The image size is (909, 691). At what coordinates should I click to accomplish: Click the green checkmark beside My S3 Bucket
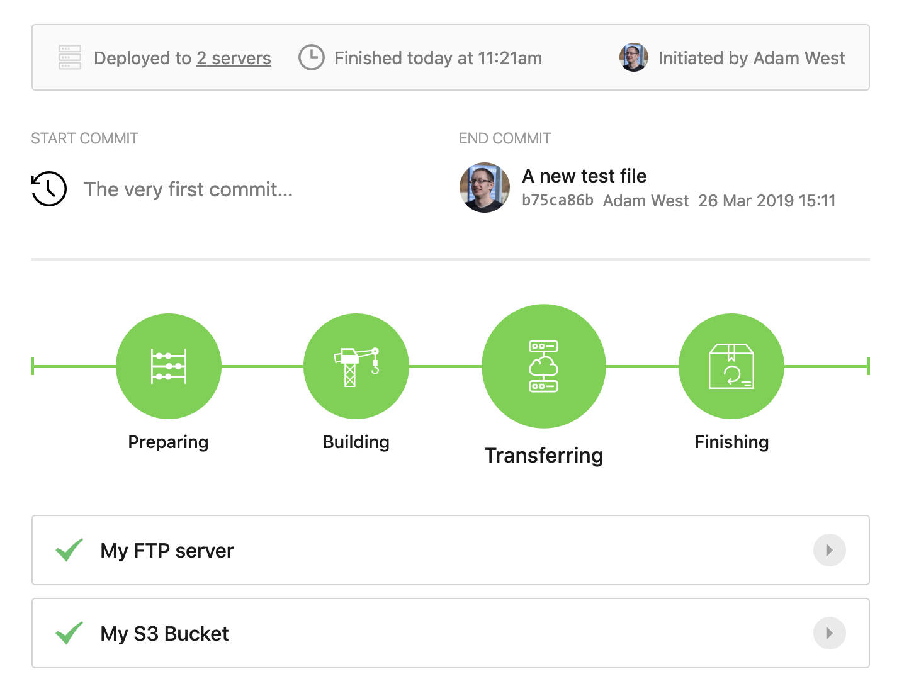(x=69, y=633)
